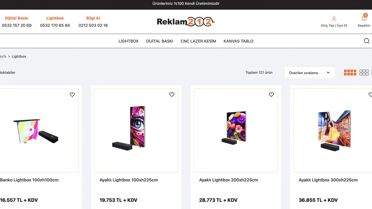This screenshot has height=209, width=372.
Task: Open the Ayaklı Lightbox 300xh225cm title link
Action: click(328, 180)
